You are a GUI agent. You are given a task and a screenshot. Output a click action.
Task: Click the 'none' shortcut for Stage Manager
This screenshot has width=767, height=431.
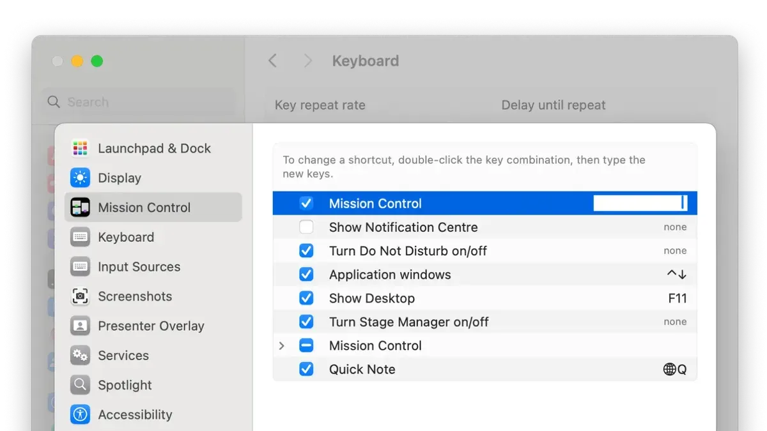pos(675,322)
